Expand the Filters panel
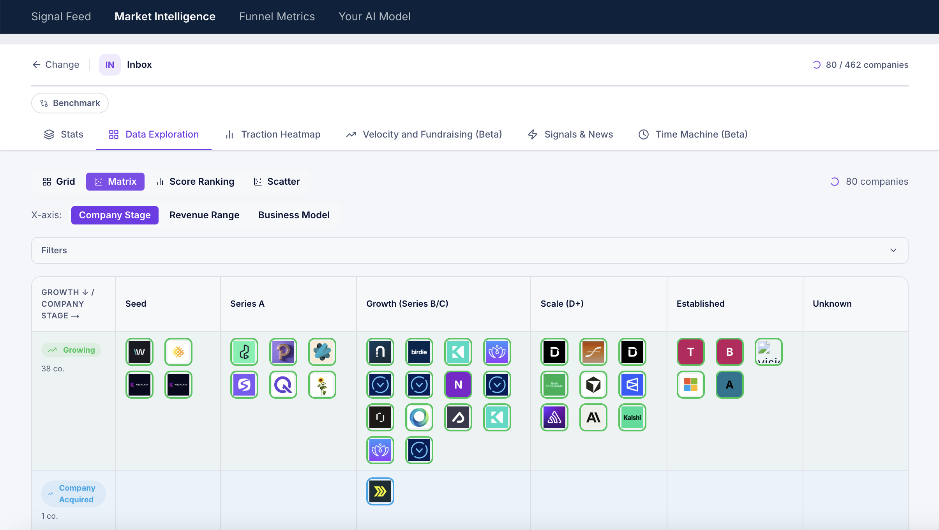 point(469,250)
